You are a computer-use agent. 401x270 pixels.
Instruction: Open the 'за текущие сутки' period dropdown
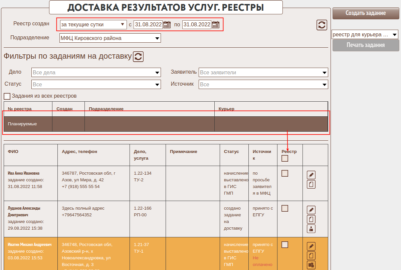click(92, 25)
